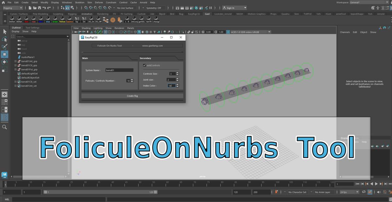Expand the bend01Ctl_grp node in Outliner
This screenshot has height=202, width=392.
pos(15,65)
